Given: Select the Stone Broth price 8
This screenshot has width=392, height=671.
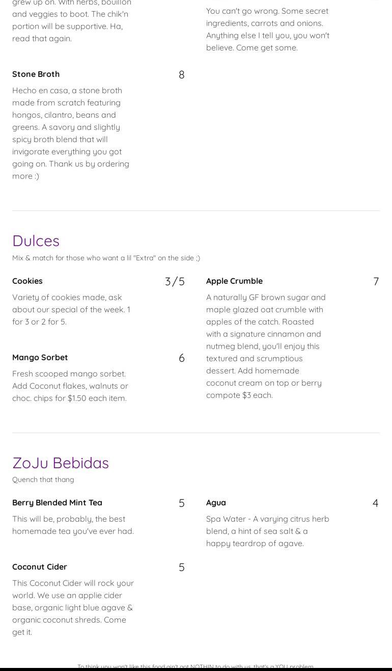Looking at the screenshot, I should [181, 75].
